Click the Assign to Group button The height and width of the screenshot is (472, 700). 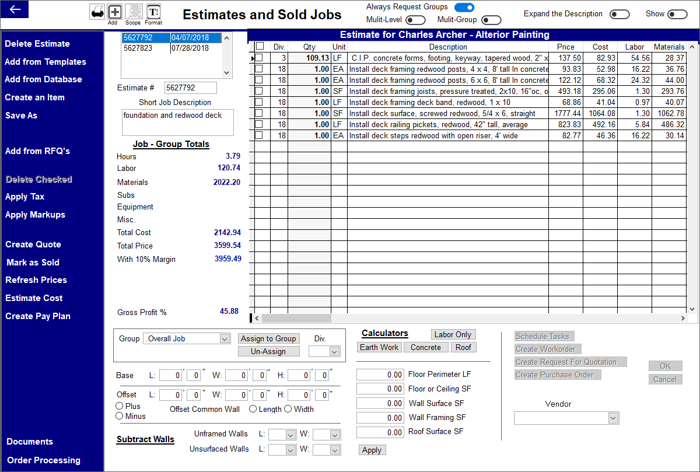point(268,338)
